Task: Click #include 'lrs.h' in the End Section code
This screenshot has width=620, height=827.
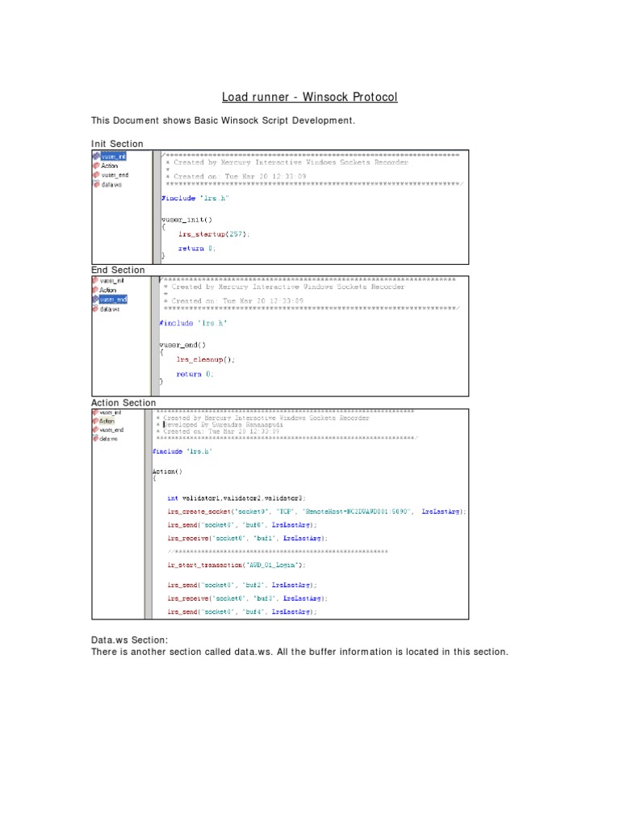Action: click(x=193, y=323)
